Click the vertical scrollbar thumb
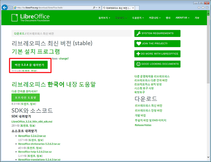Image resolution: width=211 pixels, height=162 pixels. [208, 49]
